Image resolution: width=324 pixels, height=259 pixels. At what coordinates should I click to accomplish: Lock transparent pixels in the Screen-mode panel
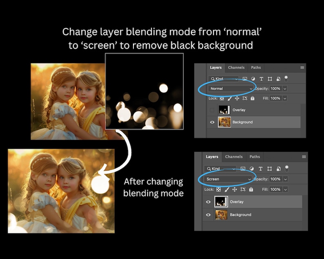[x=218, y=189]
